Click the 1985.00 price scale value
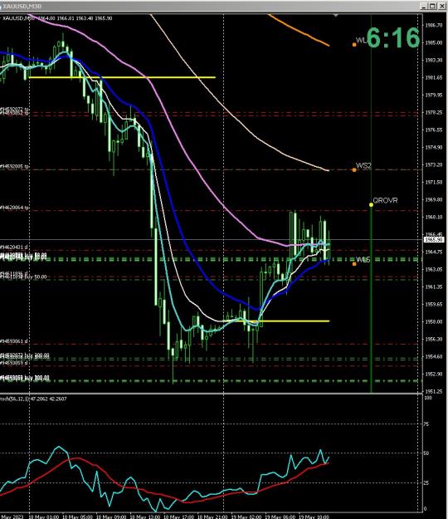This screenshot has height=519, width=448. 433,42
